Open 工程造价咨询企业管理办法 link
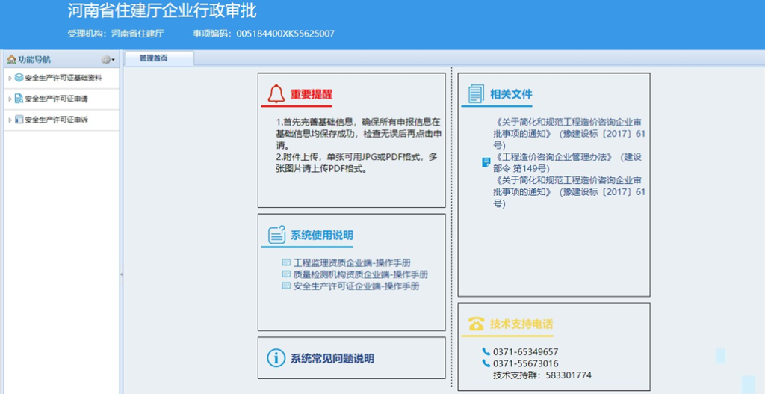Image resolution: width=765 pixels, height=394 pixels. [x=567, y=162]
